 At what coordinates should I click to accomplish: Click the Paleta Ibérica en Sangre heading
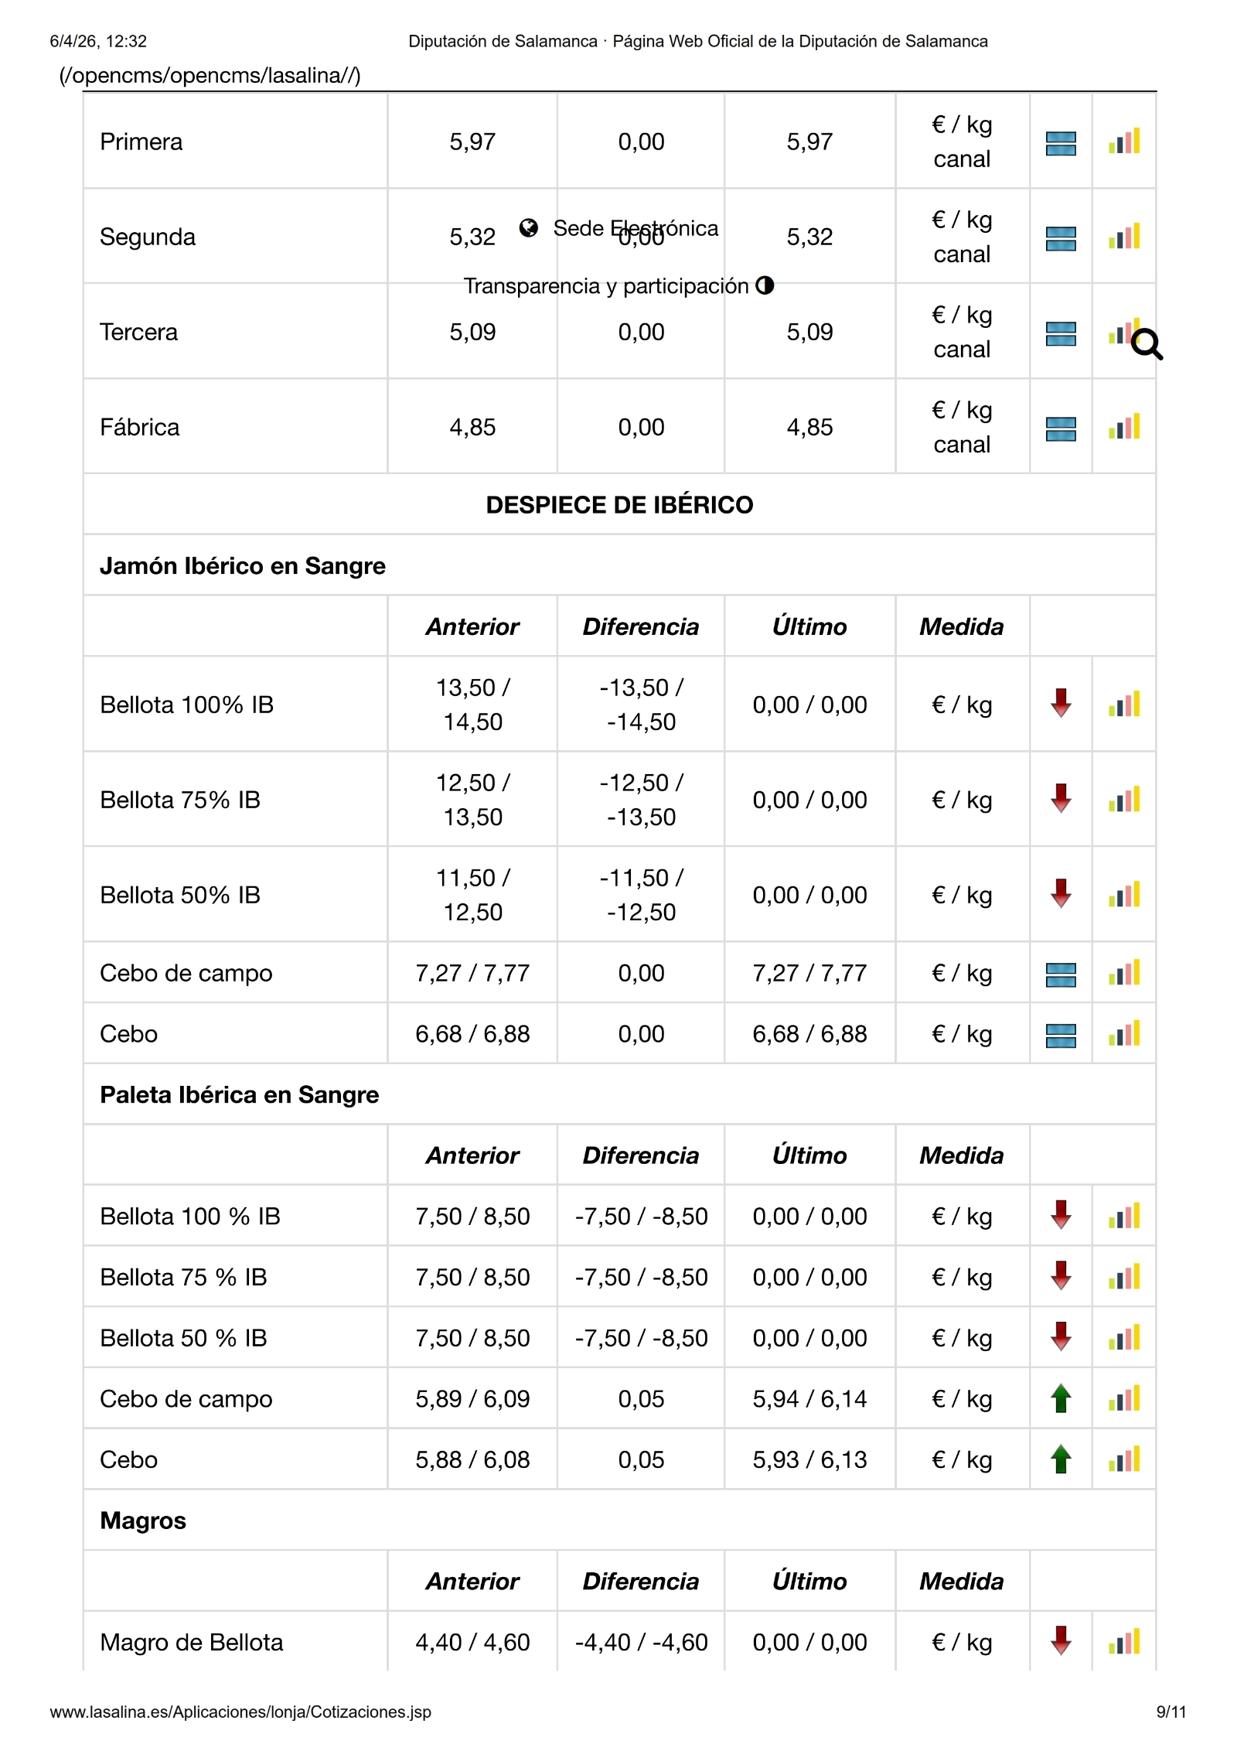click(240, 1095)
